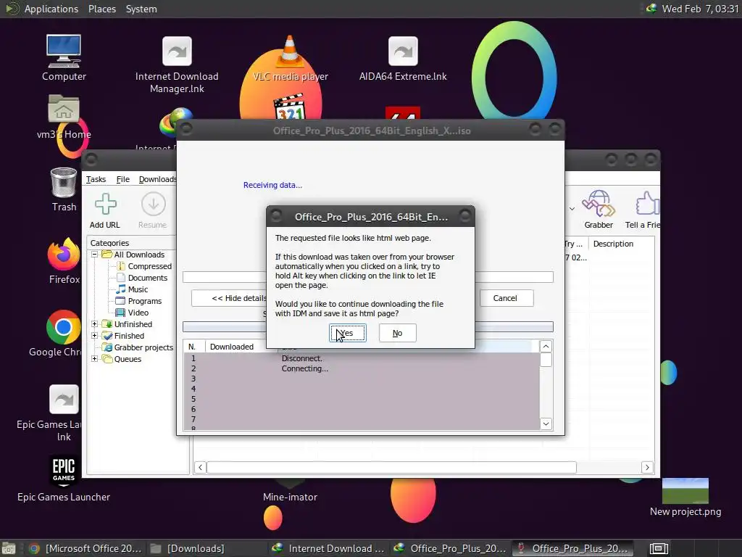Viewport: 742px width, 557px height.
Task: Click Yes in the html page dialog
Action: [347, 333]
